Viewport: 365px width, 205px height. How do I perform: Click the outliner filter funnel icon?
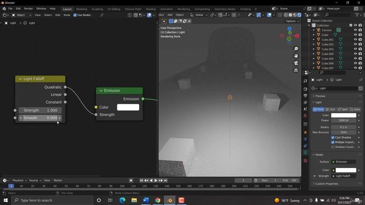(x=357, y=15)
